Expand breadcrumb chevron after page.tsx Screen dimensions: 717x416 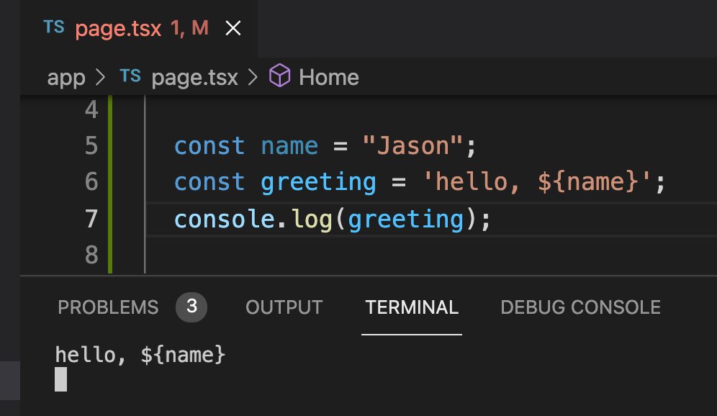[253, 77]
